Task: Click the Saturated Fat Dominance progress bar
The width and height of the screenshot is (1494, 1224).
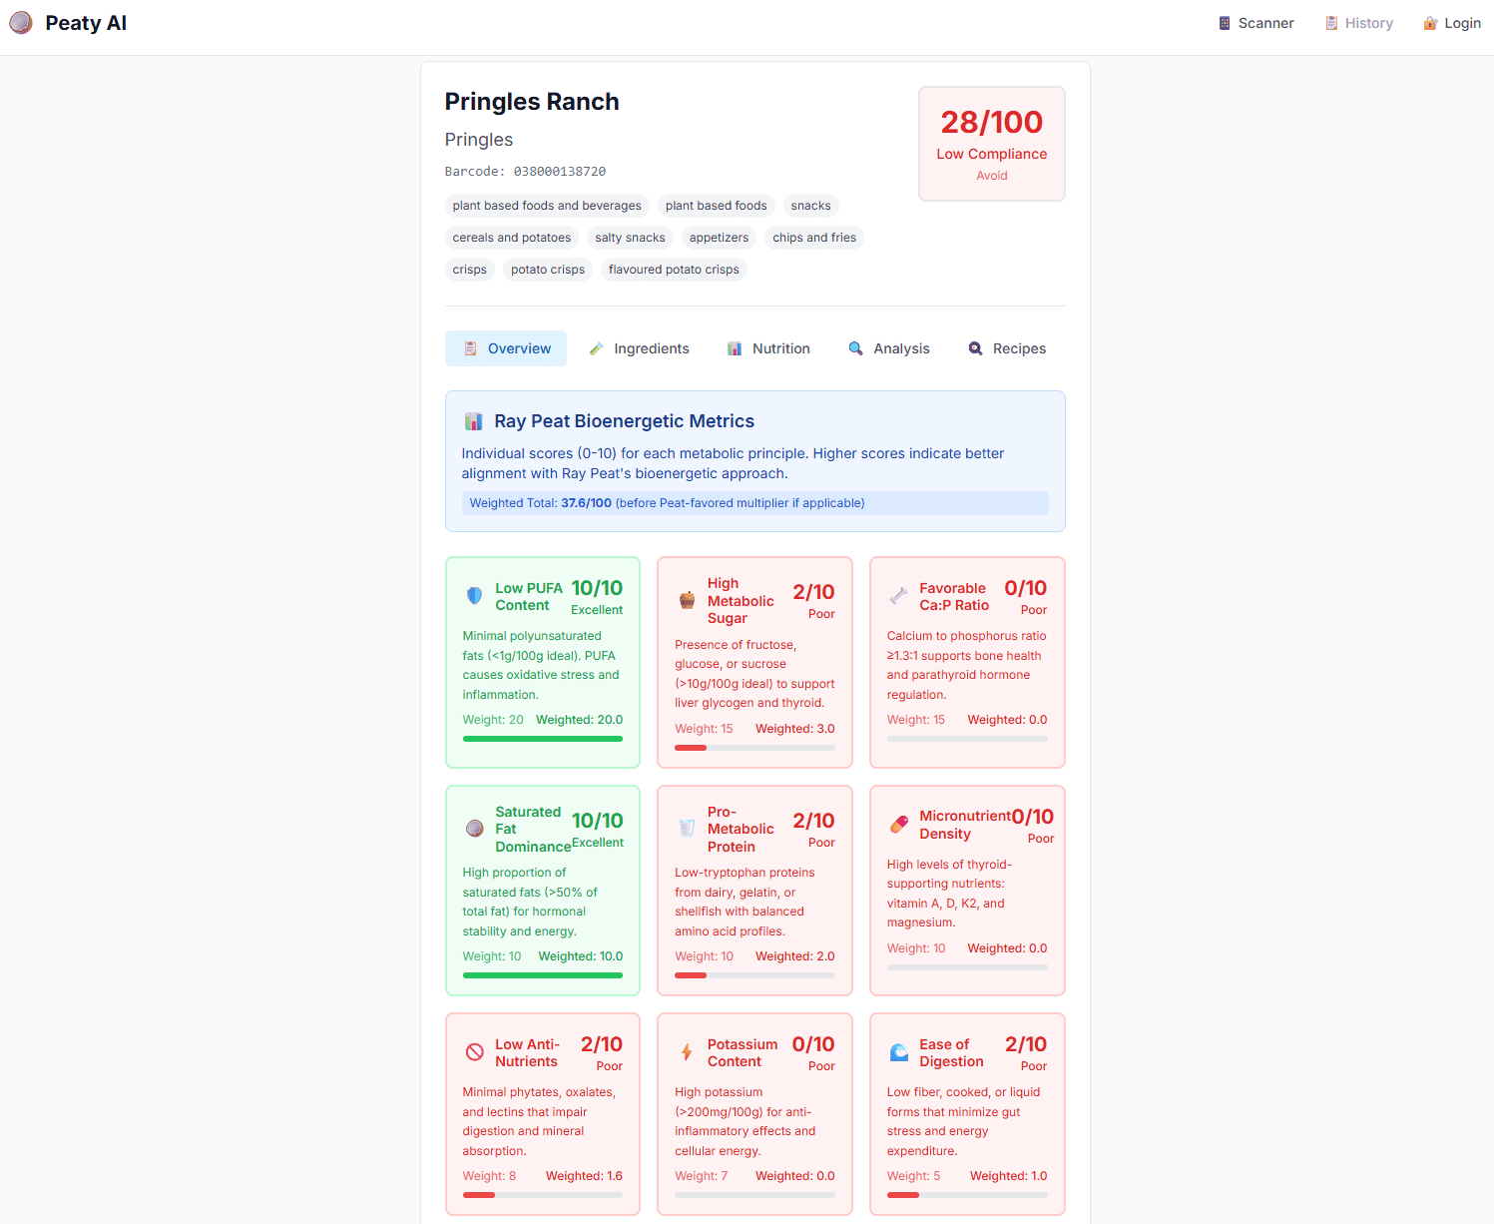Action: pyautogui.click(x=542, y=974)
